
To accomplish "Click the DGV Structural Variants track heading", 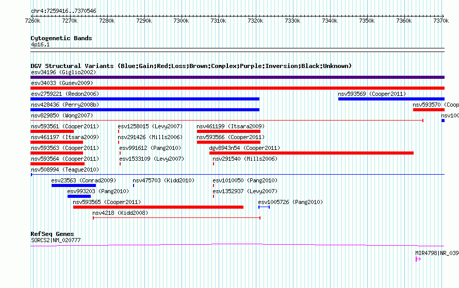I will [x=191, y=66].
